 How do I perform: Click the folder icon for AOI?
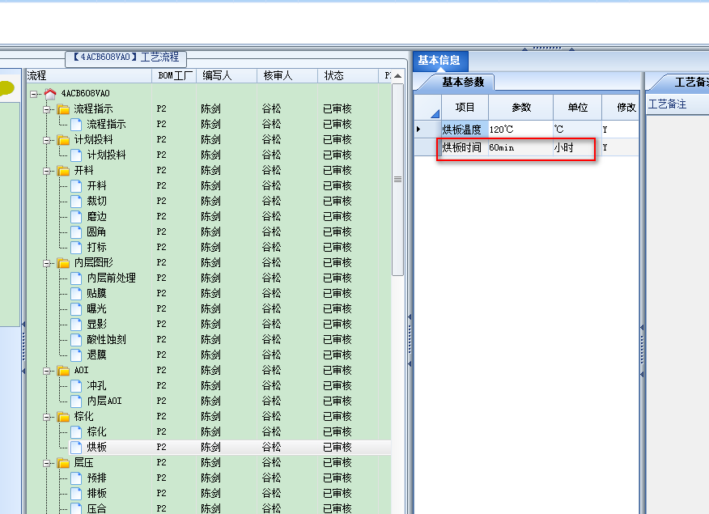pos(63,370)
